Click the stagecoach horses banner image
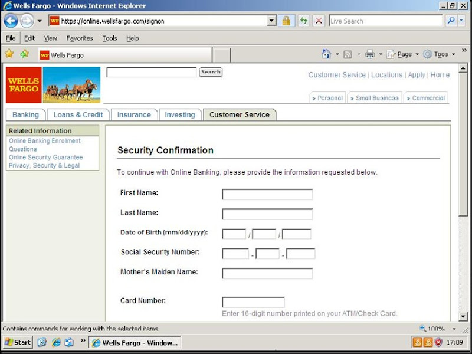 [x=71, y=85]
